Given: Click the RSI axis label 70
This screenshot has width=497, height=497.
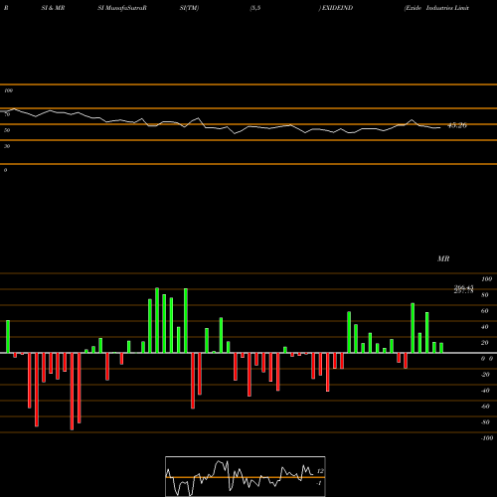Looking at the screenshot, I should (x=7, y=114).
